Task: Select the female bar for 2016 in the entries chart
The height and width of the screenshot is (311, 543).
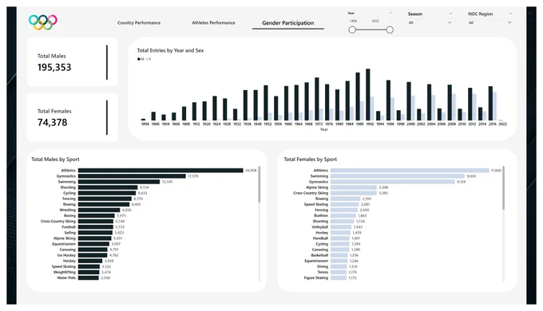Action: coord(495,106)
